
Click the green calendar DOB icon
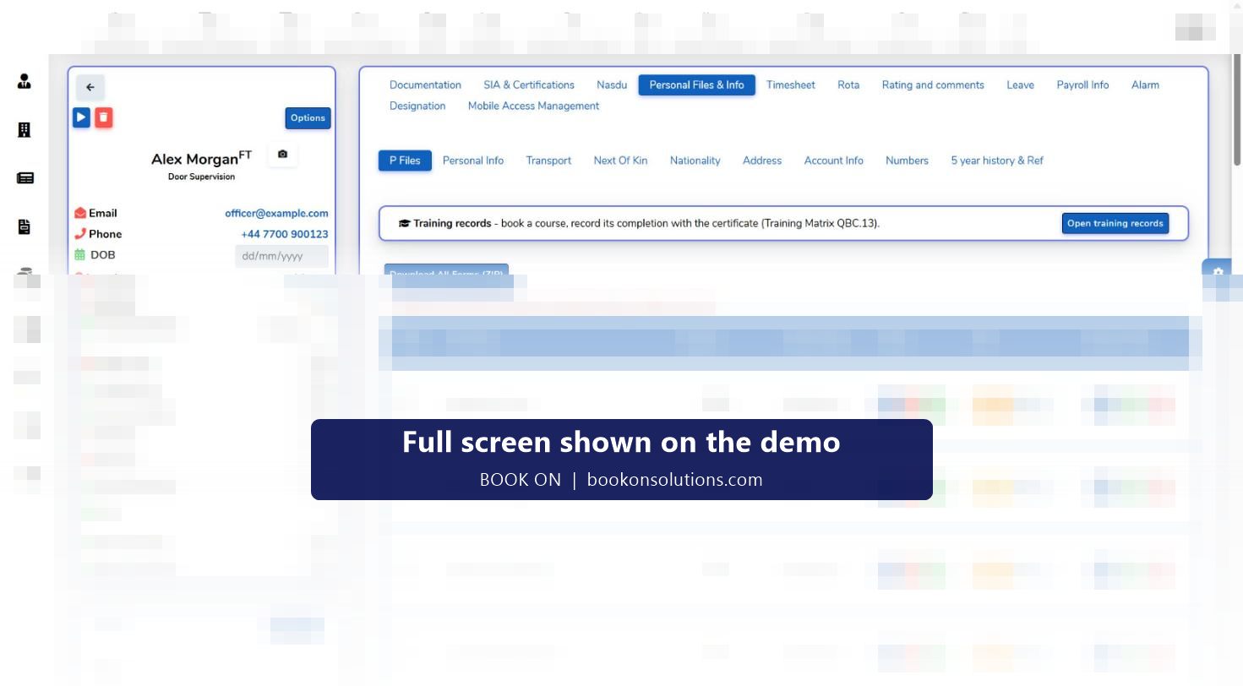[80, 254]
